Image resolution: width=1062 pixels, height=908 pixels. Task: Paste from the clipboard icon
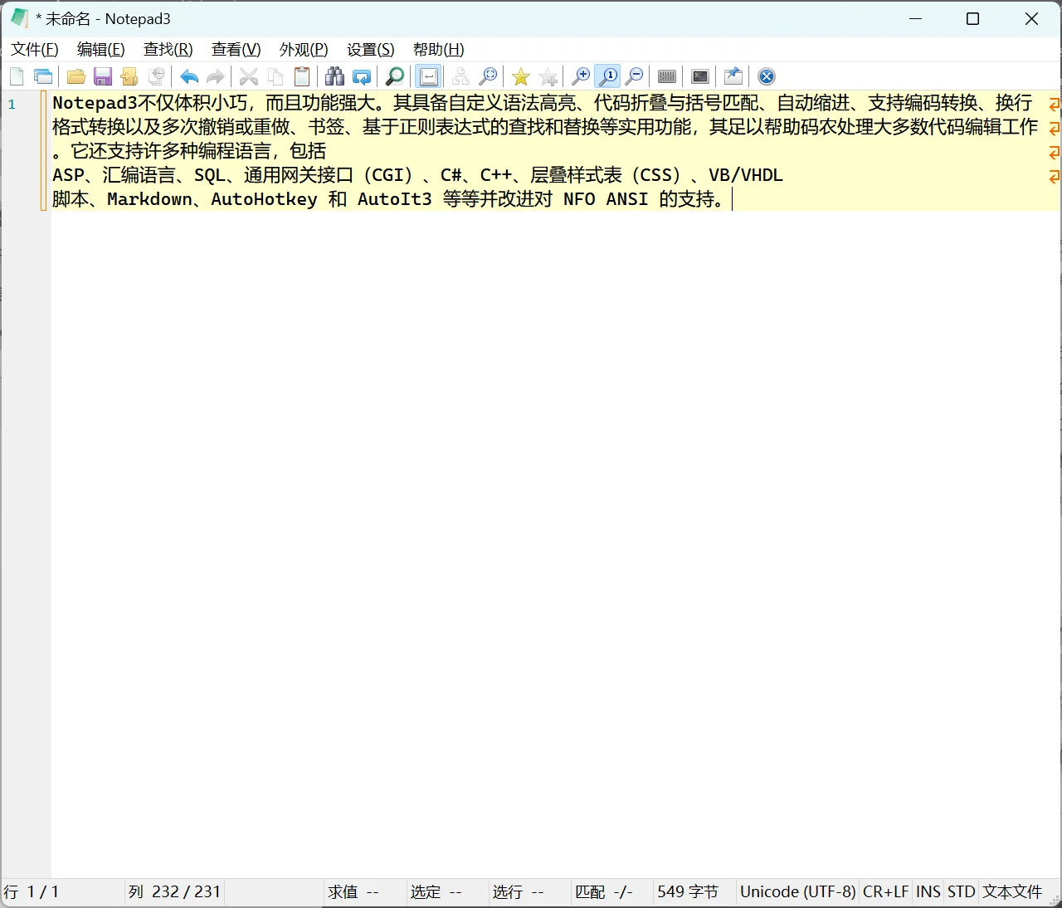tap(302, 77)
